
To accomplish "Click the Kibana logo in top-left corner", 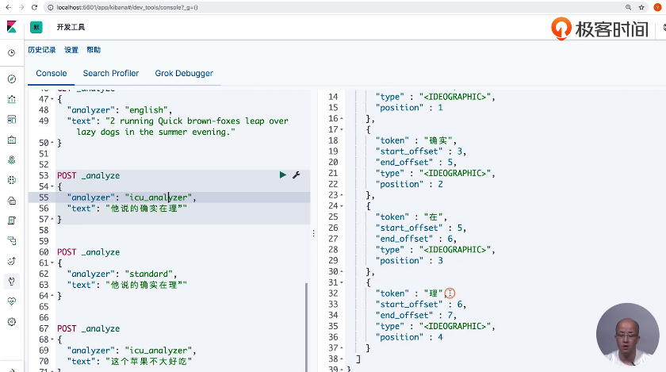I will [11, 27].
